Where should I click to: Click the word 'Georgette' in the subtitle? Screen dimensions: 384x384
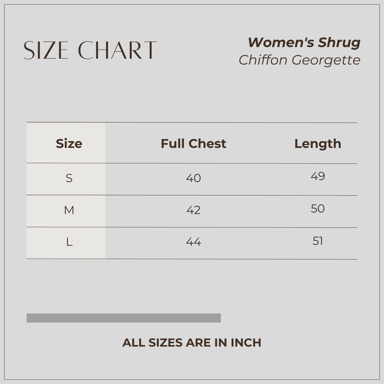tap(326, 60)
